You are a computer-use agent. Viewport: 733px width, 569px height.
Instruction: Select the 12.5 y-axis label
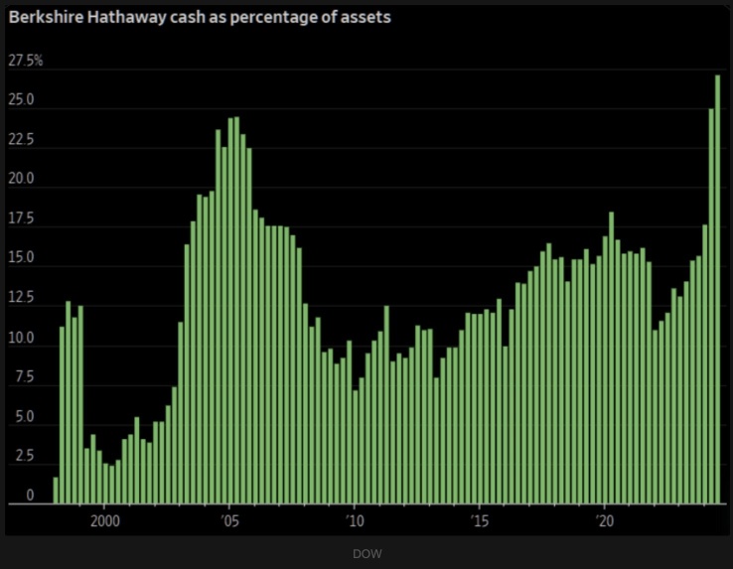[x=23, y=298]
